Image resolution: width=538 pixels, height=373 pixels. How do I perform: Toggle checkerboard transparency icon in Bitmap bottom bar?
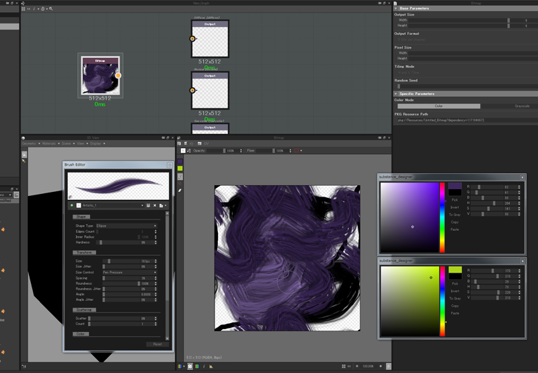[x=190, y=366]
